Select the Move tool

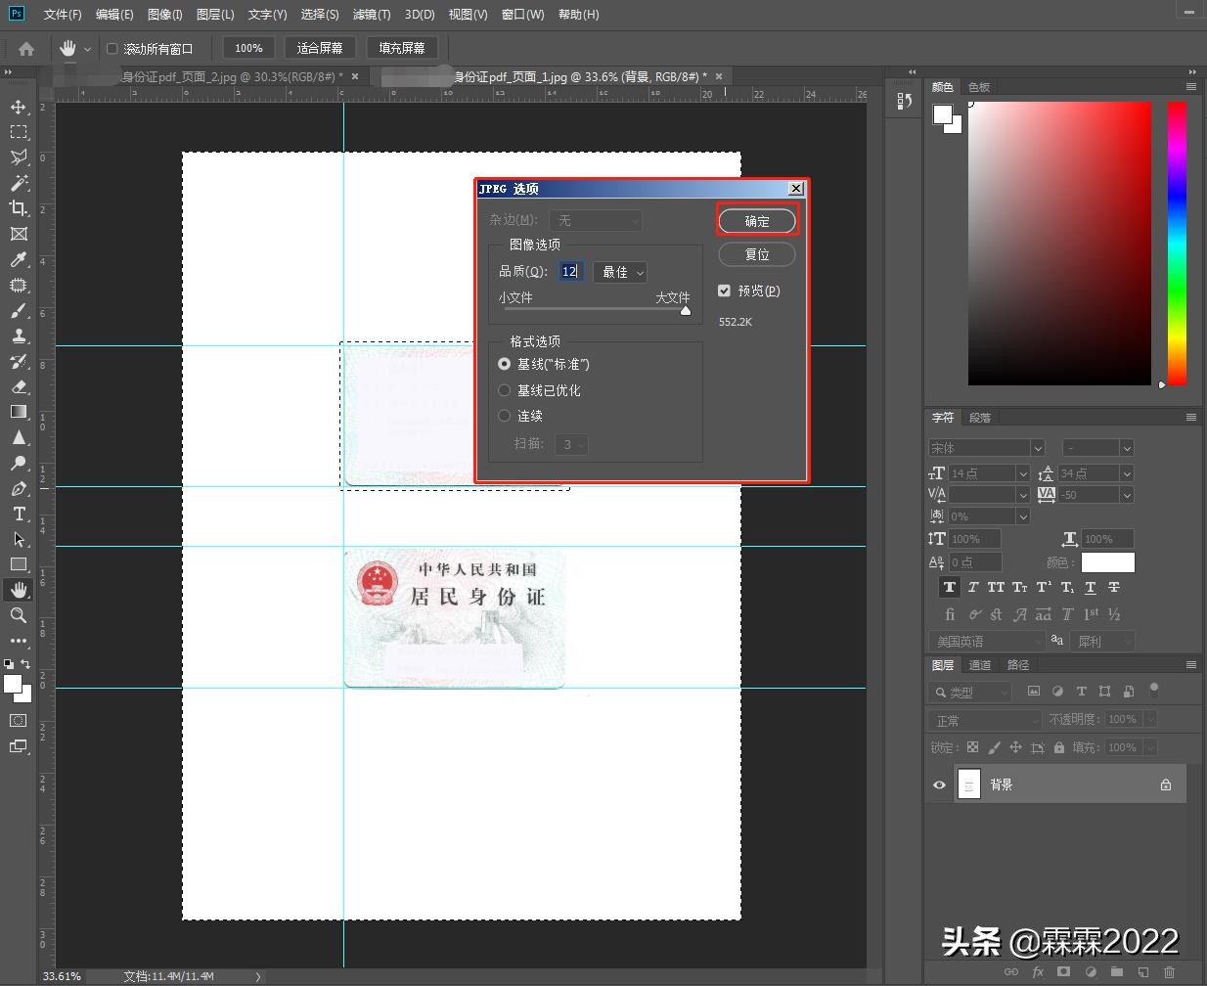click(x=19, y=107)
